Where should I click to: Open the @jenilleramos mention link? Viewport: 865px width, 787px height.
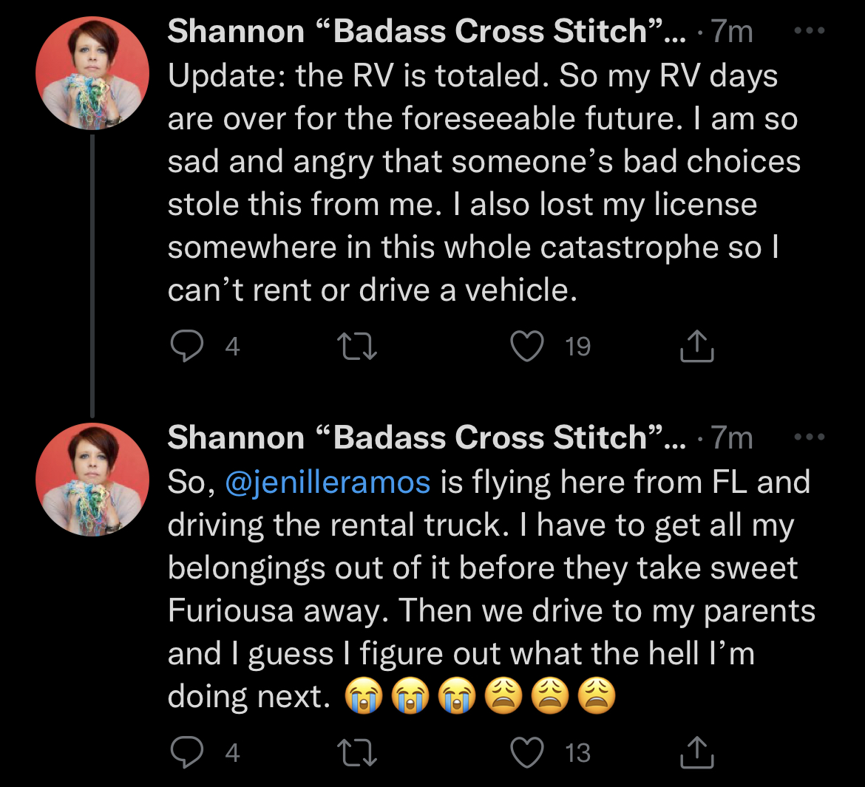point(328,482)
